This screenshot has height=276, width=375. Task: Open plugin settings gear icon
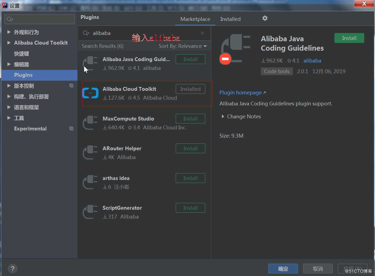click(x=265, y=18)
